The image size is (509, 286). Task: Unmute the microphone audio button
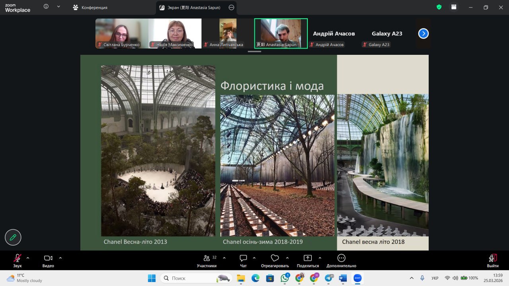[x=17, y=258]
